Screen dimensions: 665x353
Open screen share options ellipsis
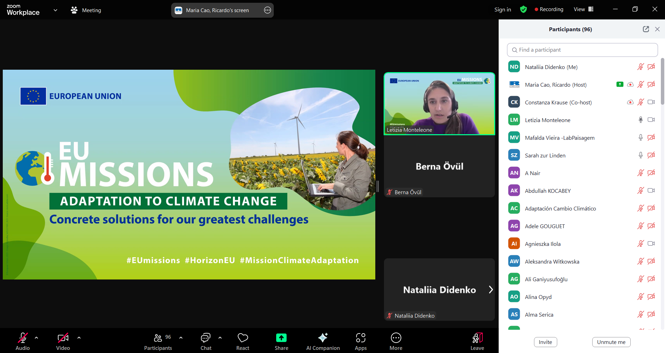click(x=268, y=10)
